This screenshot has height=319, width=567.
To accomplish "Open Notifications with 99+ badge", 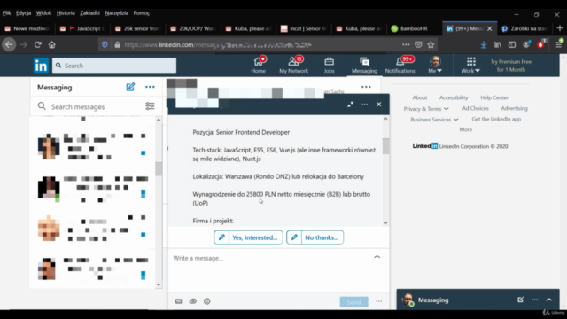I will tap(400, 65).
